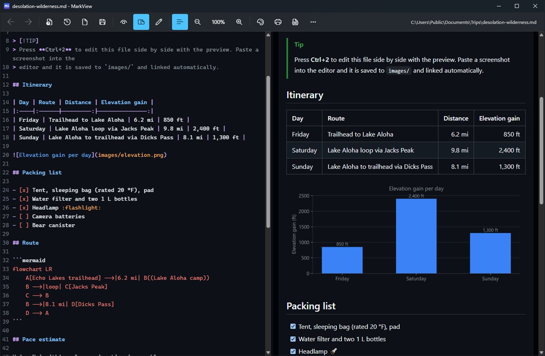
Task: Toggle the text alignment/wrap button
Action: pyautogui.click(x=180, y=22)
